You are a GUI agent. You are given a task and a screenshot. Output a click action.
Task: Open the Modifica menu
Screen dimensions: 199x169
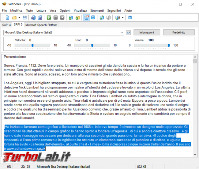coord(16,10)
